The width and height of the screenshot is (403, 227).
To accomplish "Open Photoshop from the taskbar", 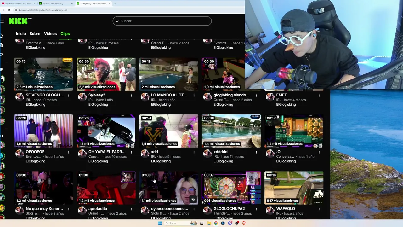I will click(223, 223).
